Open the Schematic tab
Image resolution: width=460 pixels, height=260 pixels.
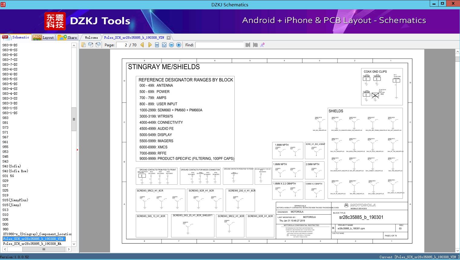(x=16, y=37)
